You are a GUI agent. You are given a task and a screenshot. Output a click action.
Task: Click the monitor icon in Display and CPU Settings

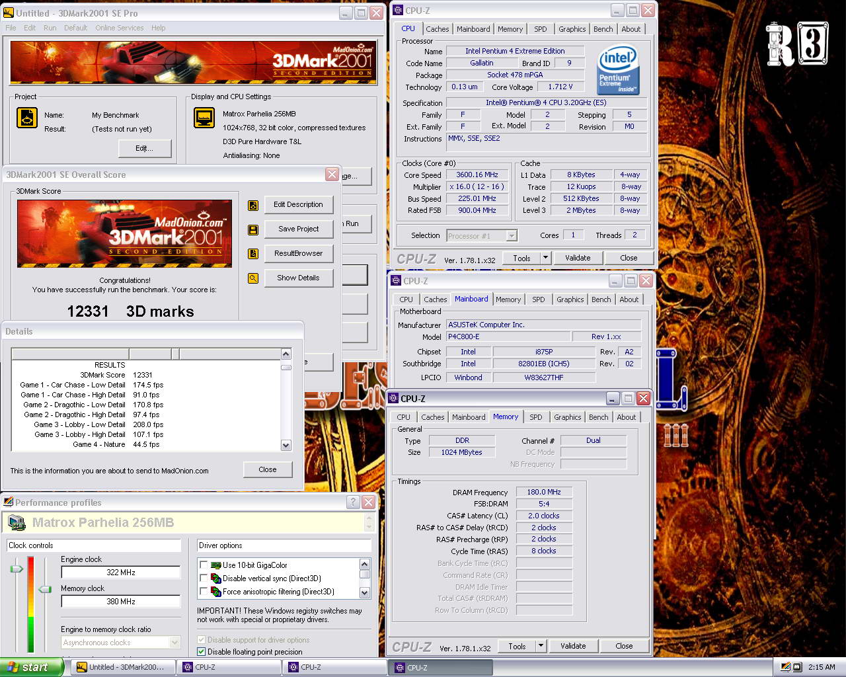(204, 118)
